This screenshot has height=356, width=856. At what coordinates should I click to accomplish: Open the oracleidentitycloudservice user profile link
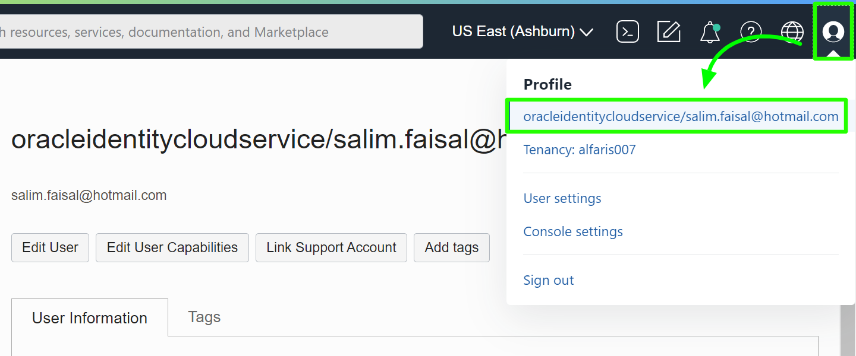coord(681,117)
